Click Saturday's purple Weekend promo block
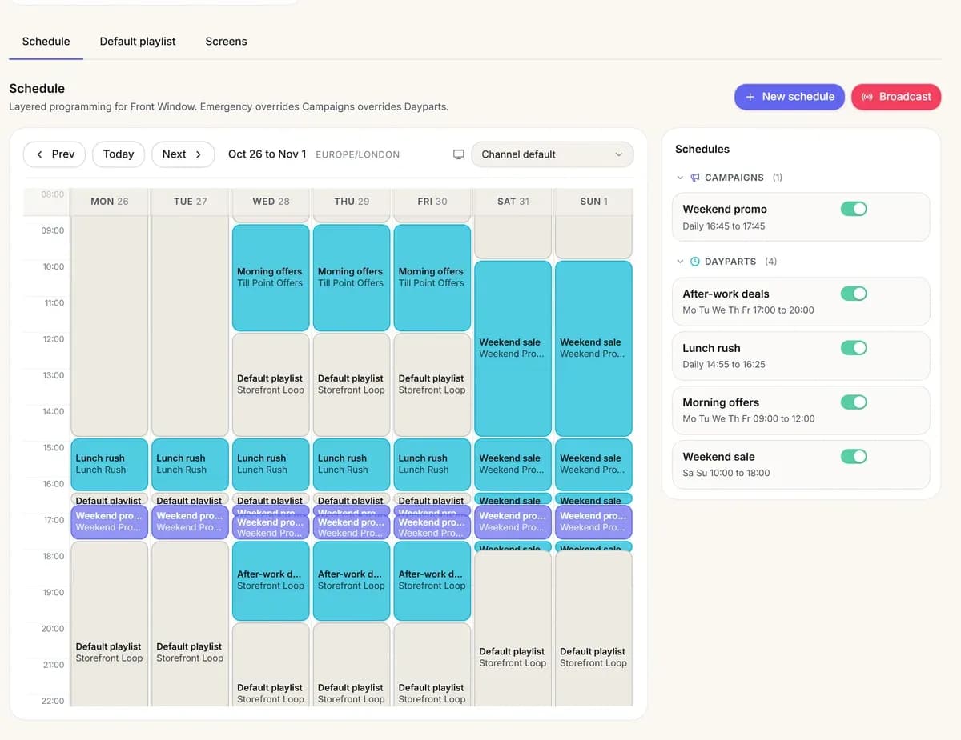This screenshot has height=740, width=961. coord(513,522)
